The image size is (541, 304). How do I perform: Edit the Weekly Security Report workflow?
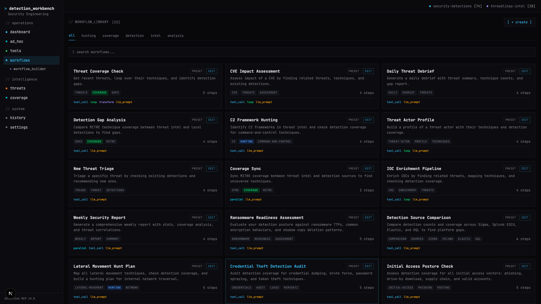click(x=212, y=218)
